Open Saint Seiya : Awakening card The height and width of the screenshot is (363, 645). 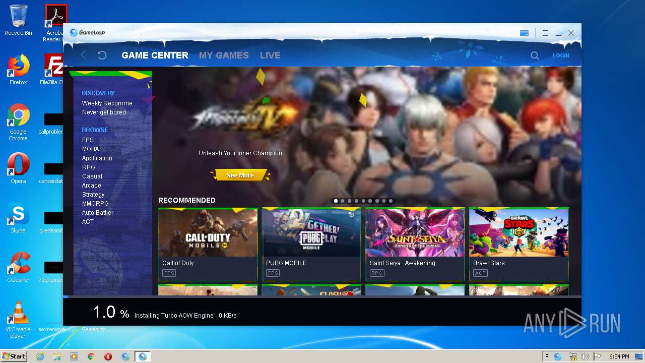pos(415,245)
